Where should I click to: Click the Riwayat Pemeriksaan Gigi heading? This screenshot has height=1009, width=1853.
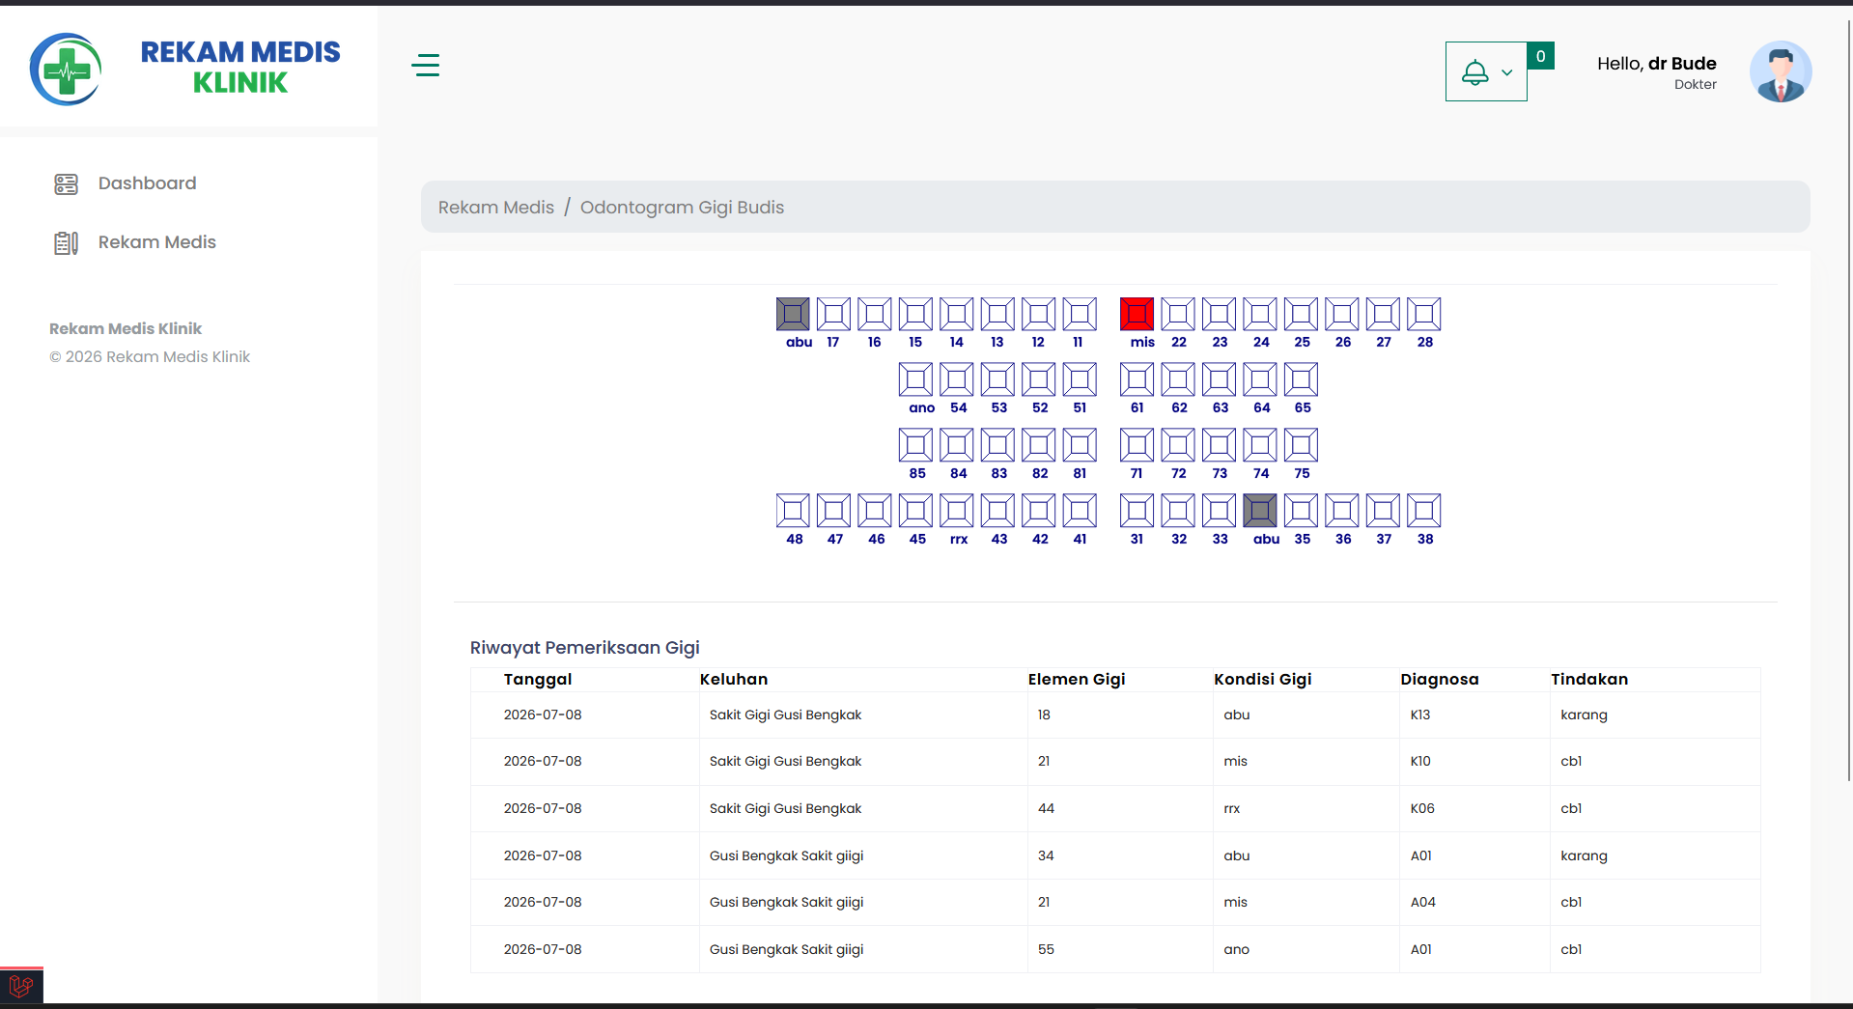point(584,648)
